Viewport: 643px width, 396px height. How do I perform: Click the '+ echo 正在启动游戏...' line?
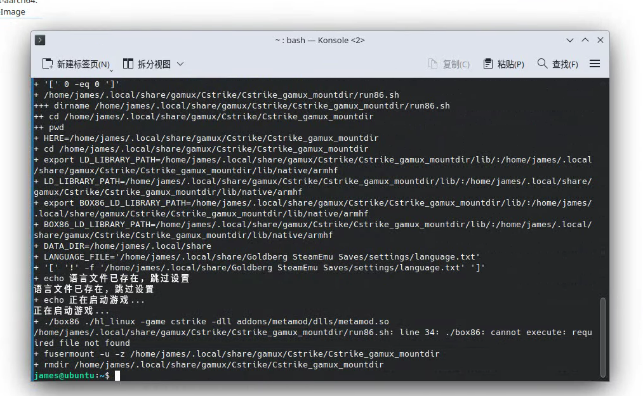coord(89,300)
